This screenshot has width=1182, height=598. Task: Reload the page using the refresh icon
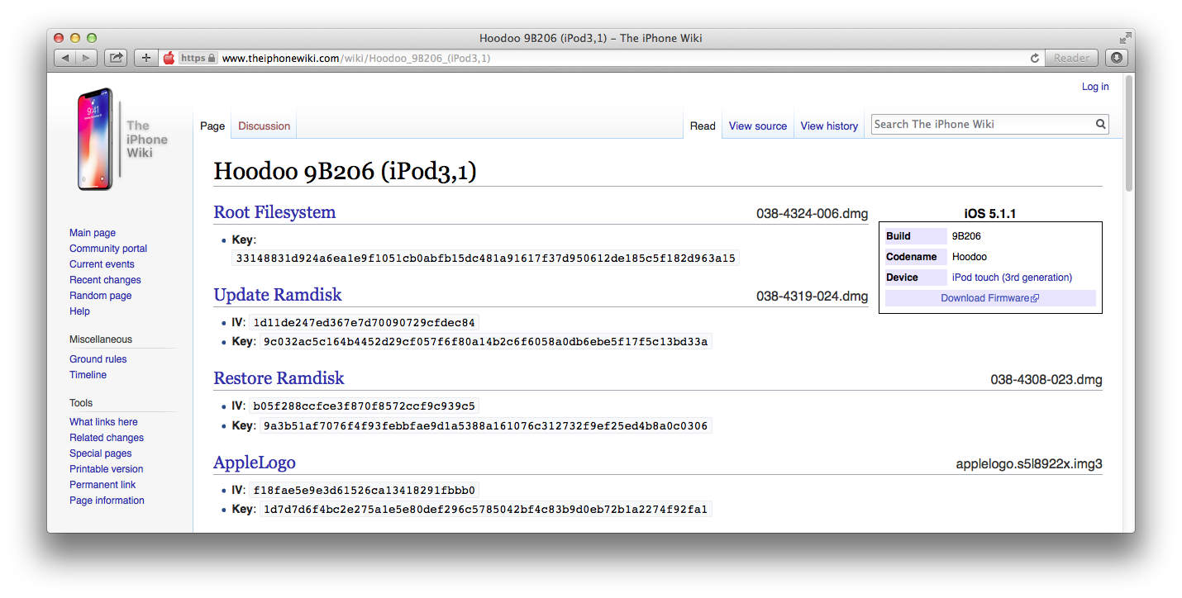point(1034,58)
